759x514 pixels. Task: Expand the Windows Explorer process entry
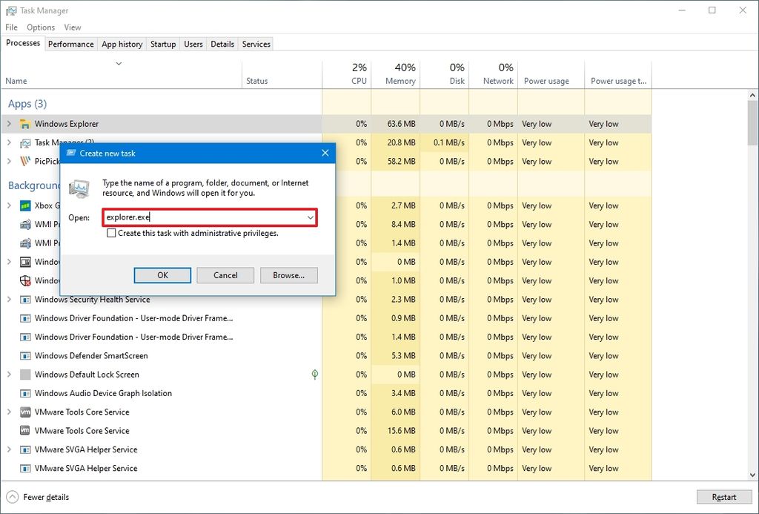coord(10,123)
